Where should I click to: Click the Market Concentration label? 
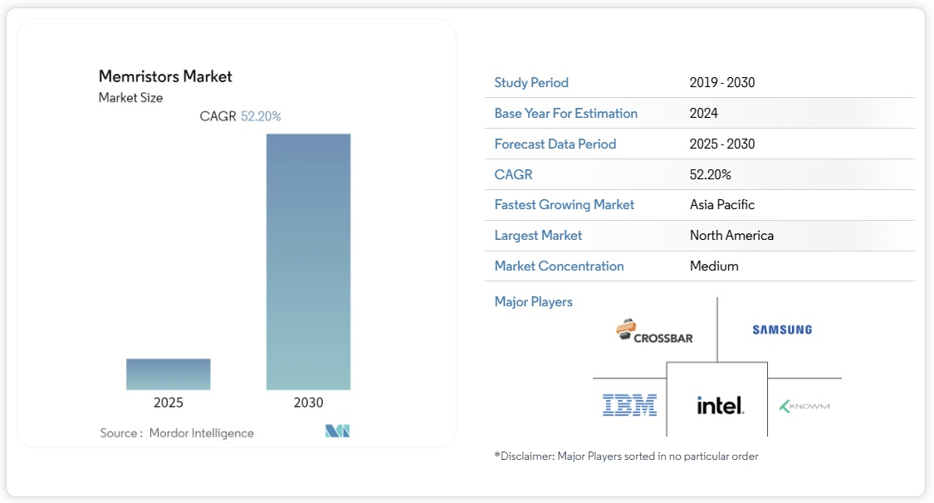coord(559,266)
